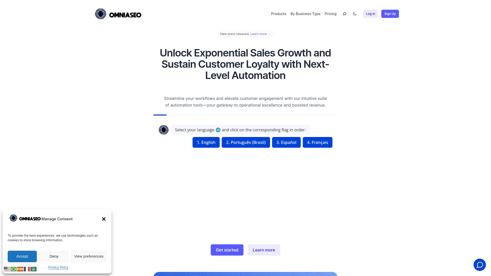The image size is (491, 276).
Task: Navigate to Pricing page
Action: pyautogui.click(x=330, y=14)
